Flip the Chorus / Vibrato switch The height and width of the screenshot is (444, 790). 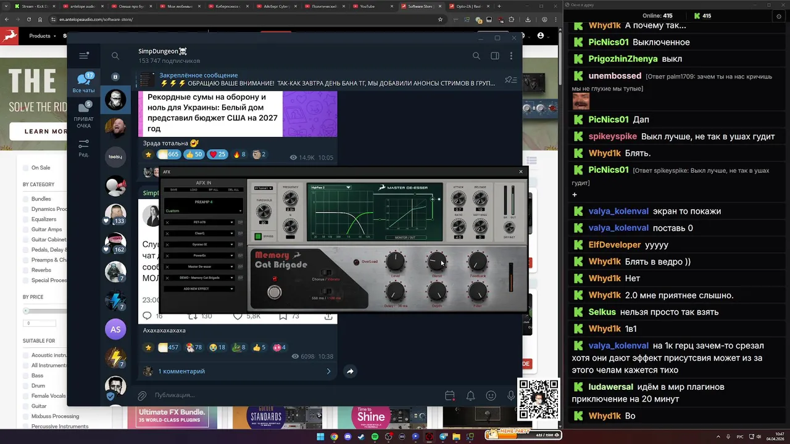[x=326, y=273]
